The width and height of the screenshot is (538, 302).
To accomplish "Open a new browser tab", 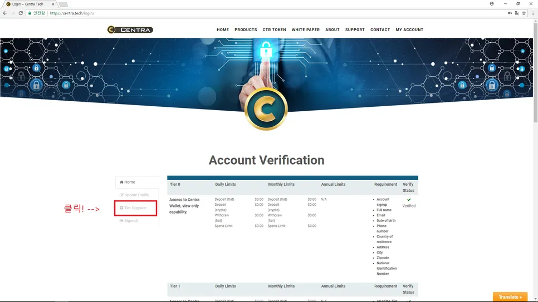I will coord(63,4).
